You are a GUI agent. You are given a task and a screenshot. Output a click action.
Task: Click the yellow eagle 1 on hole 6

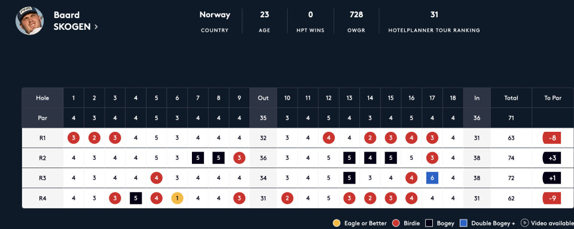(177, 199)
